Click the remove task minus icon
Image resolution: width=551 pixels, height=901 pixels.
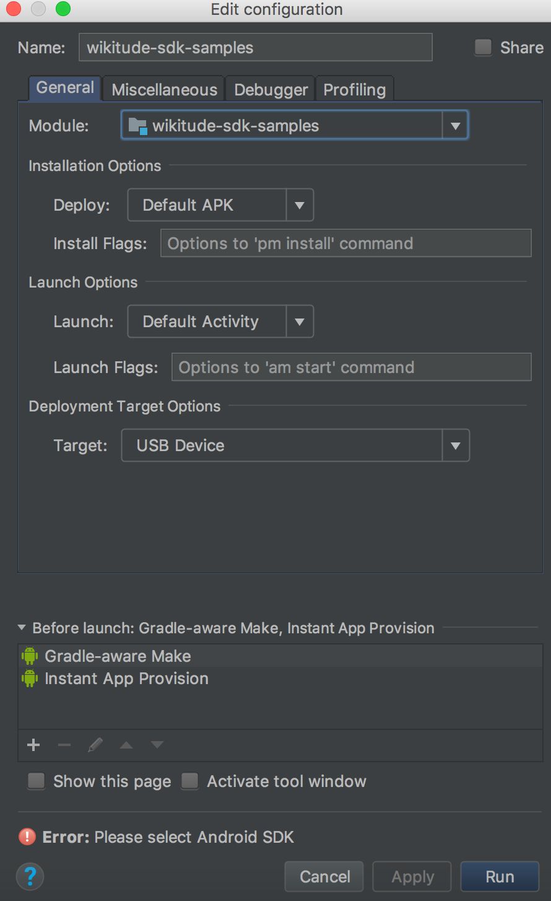pos(64,745)
